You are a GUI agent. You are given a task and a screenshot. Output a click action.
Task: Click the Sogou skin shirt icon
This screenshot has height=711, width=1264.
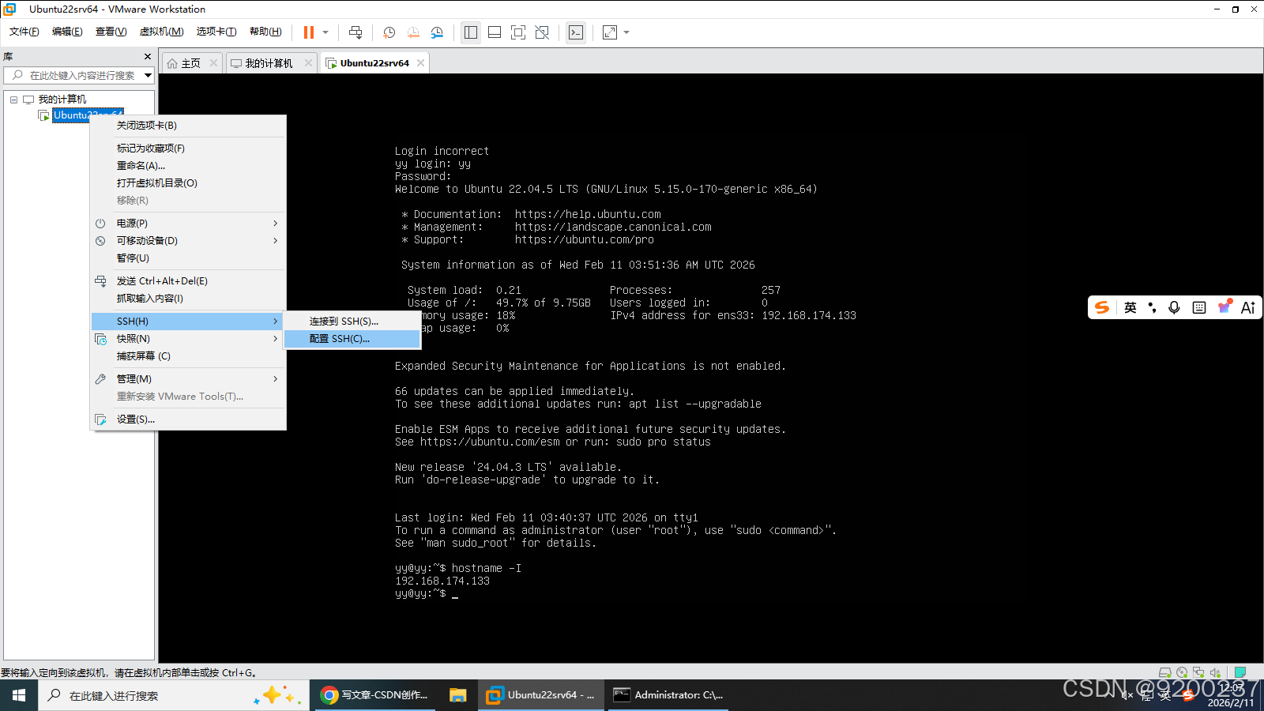[x=1224, y=307]
